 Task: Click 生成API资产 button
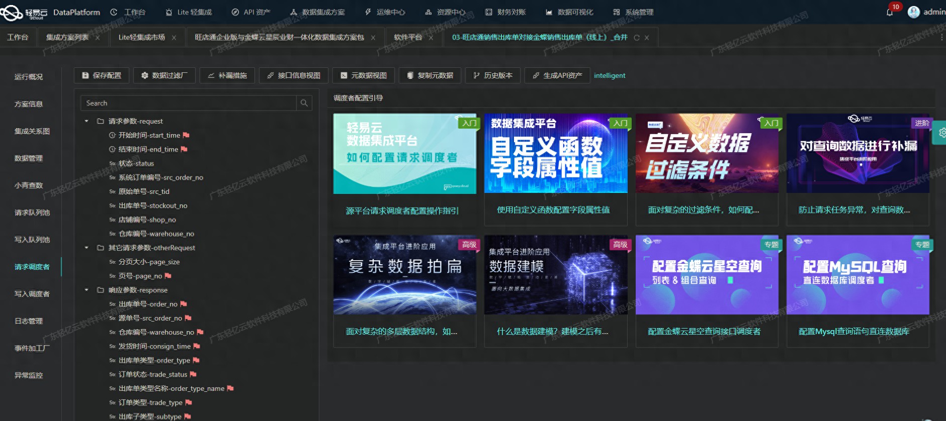[x=557, y=75]
